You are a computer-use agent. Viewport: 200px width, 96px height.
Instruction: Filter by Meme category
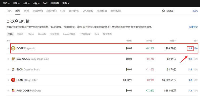coord(31,34)
